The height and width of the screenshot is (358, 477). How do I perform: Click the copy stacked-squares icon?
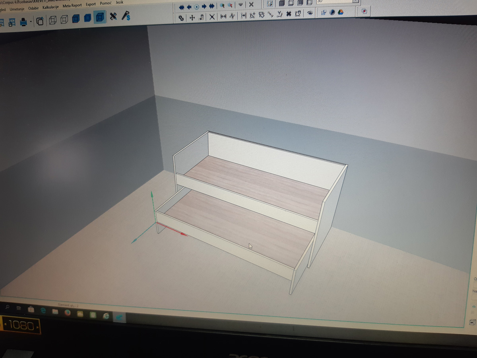coord(40,21)
